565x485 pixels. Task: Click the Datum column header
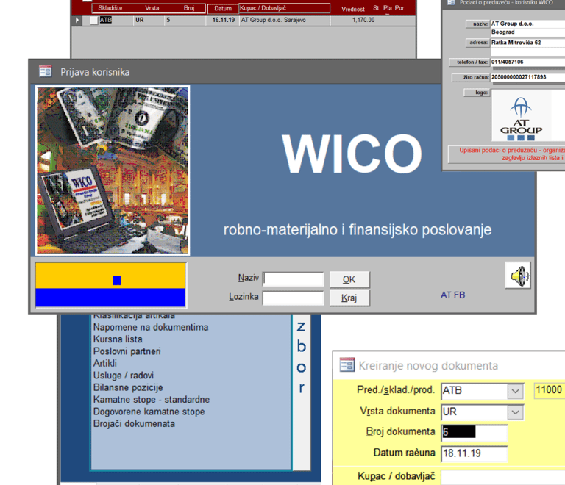coord(223,8)
